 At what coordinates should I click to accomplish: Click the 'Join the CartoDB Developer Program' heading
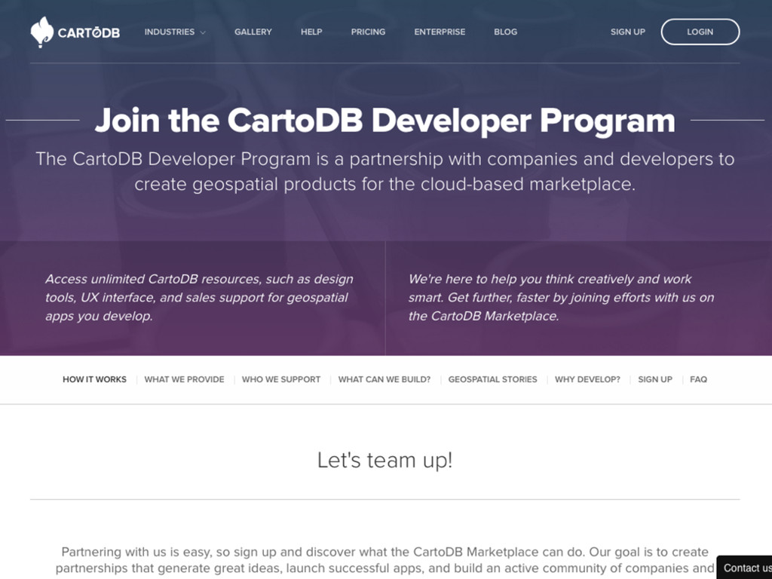pyautogui.click(x=385, y=120)
